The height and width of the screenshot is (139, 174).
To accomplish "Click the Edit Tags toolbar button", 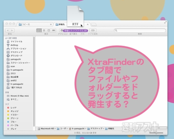I will pyautogui.click(x=93, y=30).
